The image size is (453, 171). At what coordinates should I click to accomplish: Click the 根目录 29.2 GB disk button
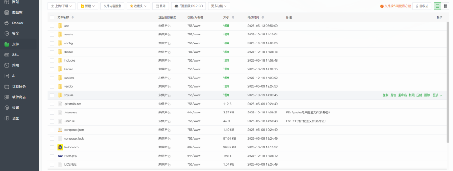188,6
